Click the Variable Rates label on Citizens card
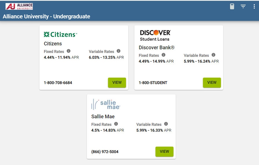Image resolution: width=259 pixels, height=165 pixels. pos(101,52)
